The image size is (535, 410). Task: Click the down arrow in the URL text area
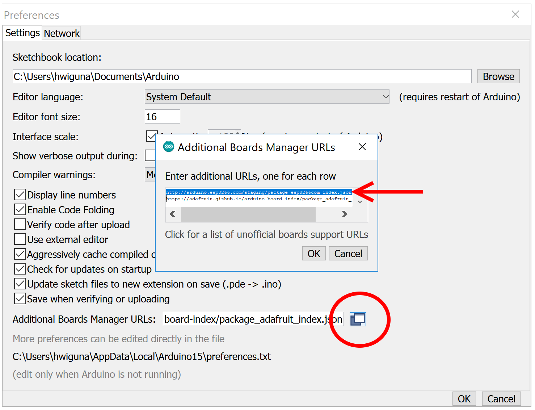point(360,202)
